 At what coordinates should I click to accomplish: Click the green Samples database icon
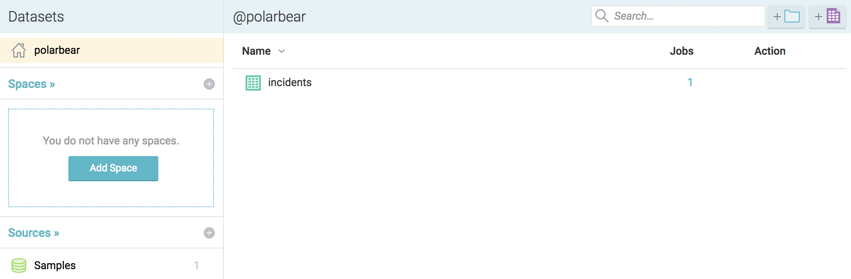19,266
